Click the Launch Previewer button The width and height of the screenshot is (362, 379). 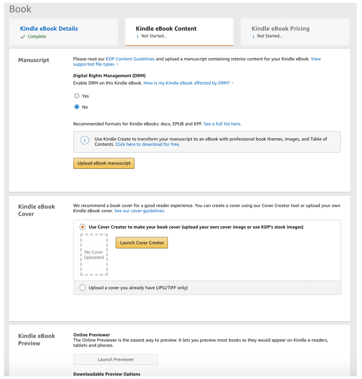pyautogui.click(x=115, y=359)
